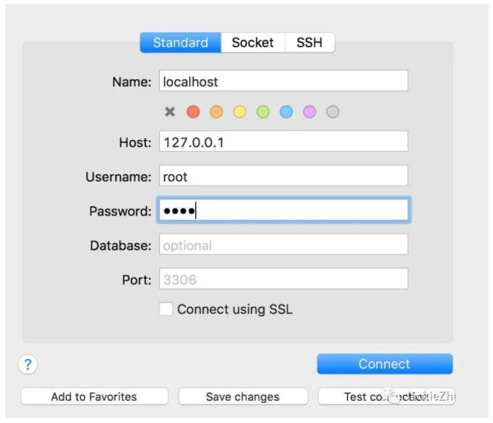
Task: Click Add to Favorites button
Action: 94,397
